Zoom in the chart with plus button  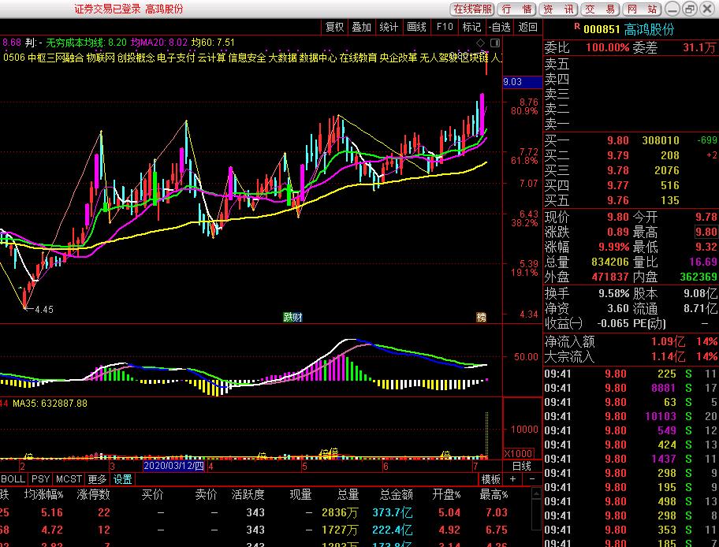click(512, 479)
